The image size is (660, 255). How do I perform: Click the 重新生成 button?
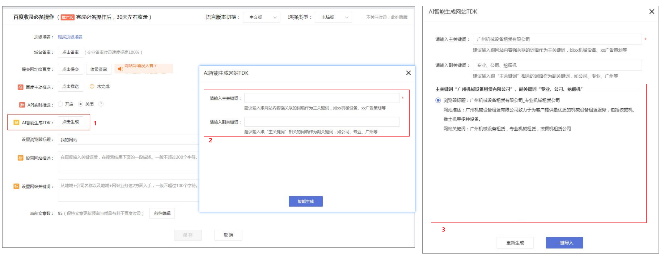pos(515,243)
